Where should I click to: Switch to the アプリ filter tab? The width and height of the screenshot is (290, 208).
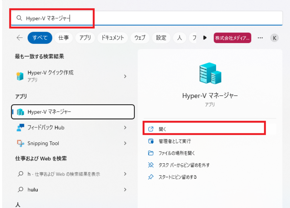[86, 38]
